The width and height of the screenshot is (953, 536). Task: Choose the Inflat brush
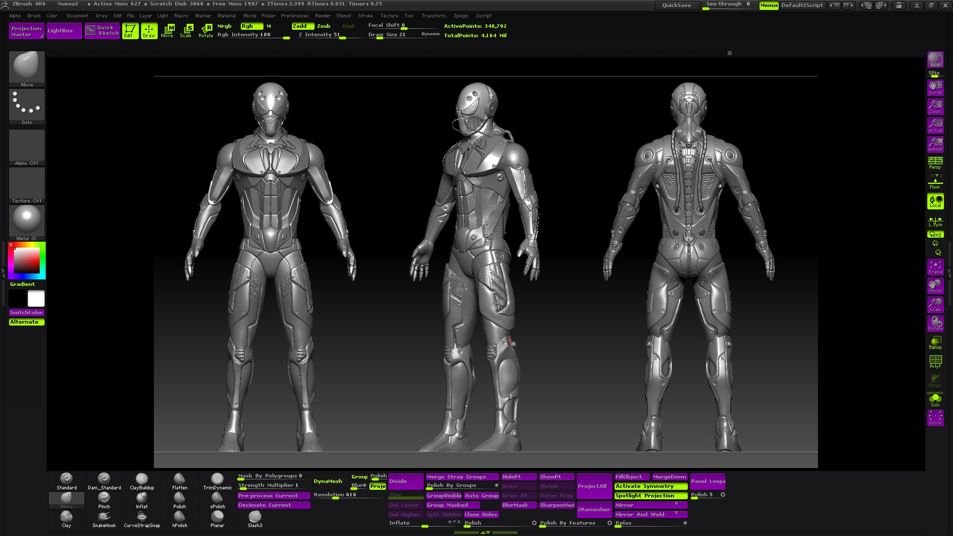[x=142, y=500]
